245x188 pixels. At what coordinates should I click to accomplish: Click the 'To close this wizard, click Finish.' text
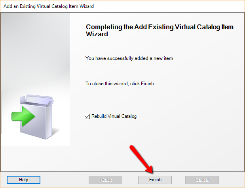120,84
